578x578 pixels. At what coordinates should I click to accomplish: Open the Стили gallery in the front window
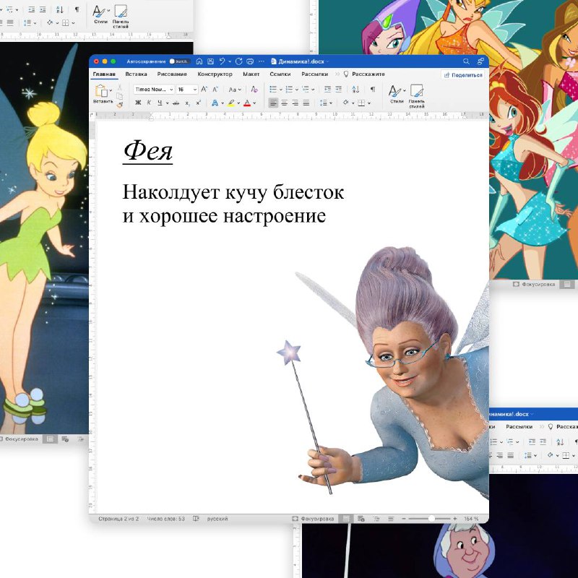[397, 94]
